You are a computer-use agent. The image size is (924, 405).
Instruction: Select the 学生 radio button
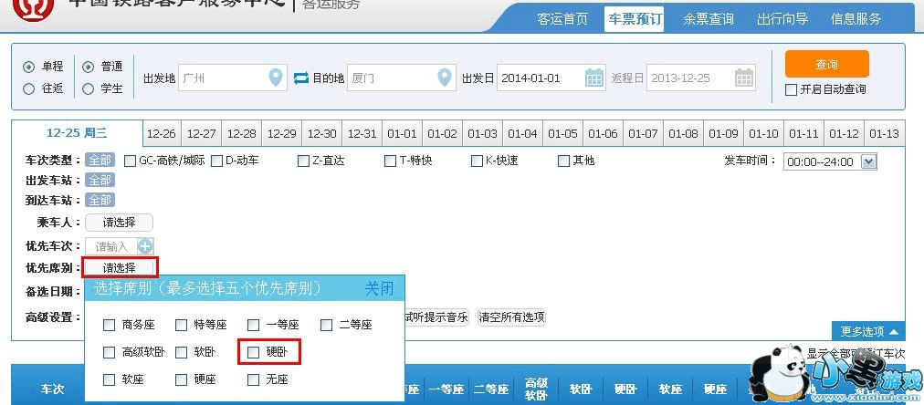coord(88,89)
